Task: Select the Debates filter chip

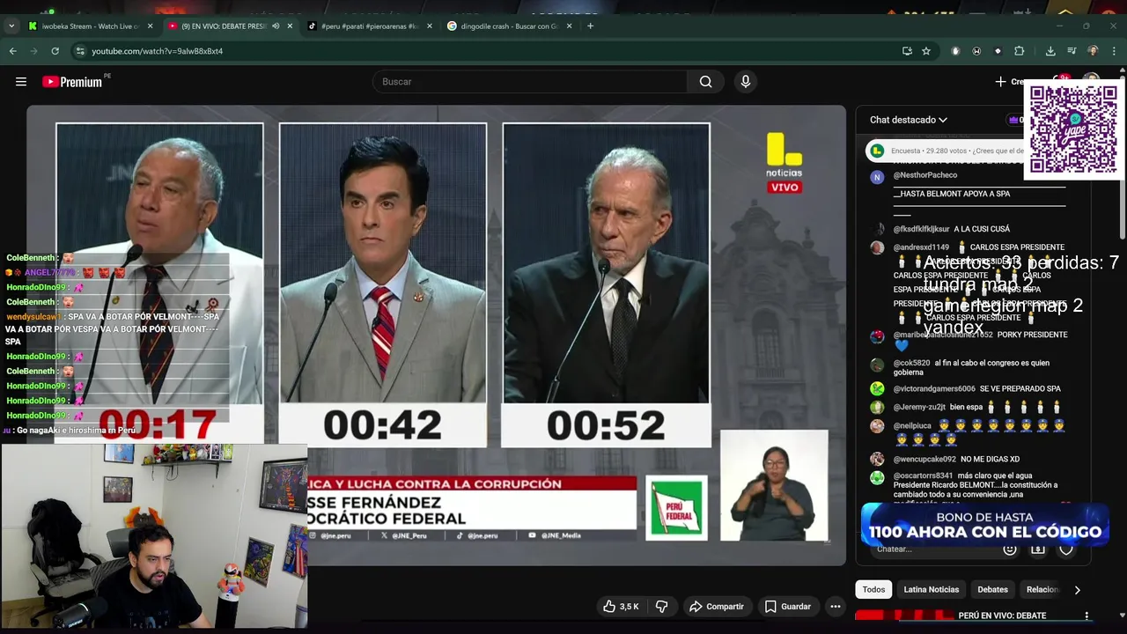Action: (x=992, y=589)
